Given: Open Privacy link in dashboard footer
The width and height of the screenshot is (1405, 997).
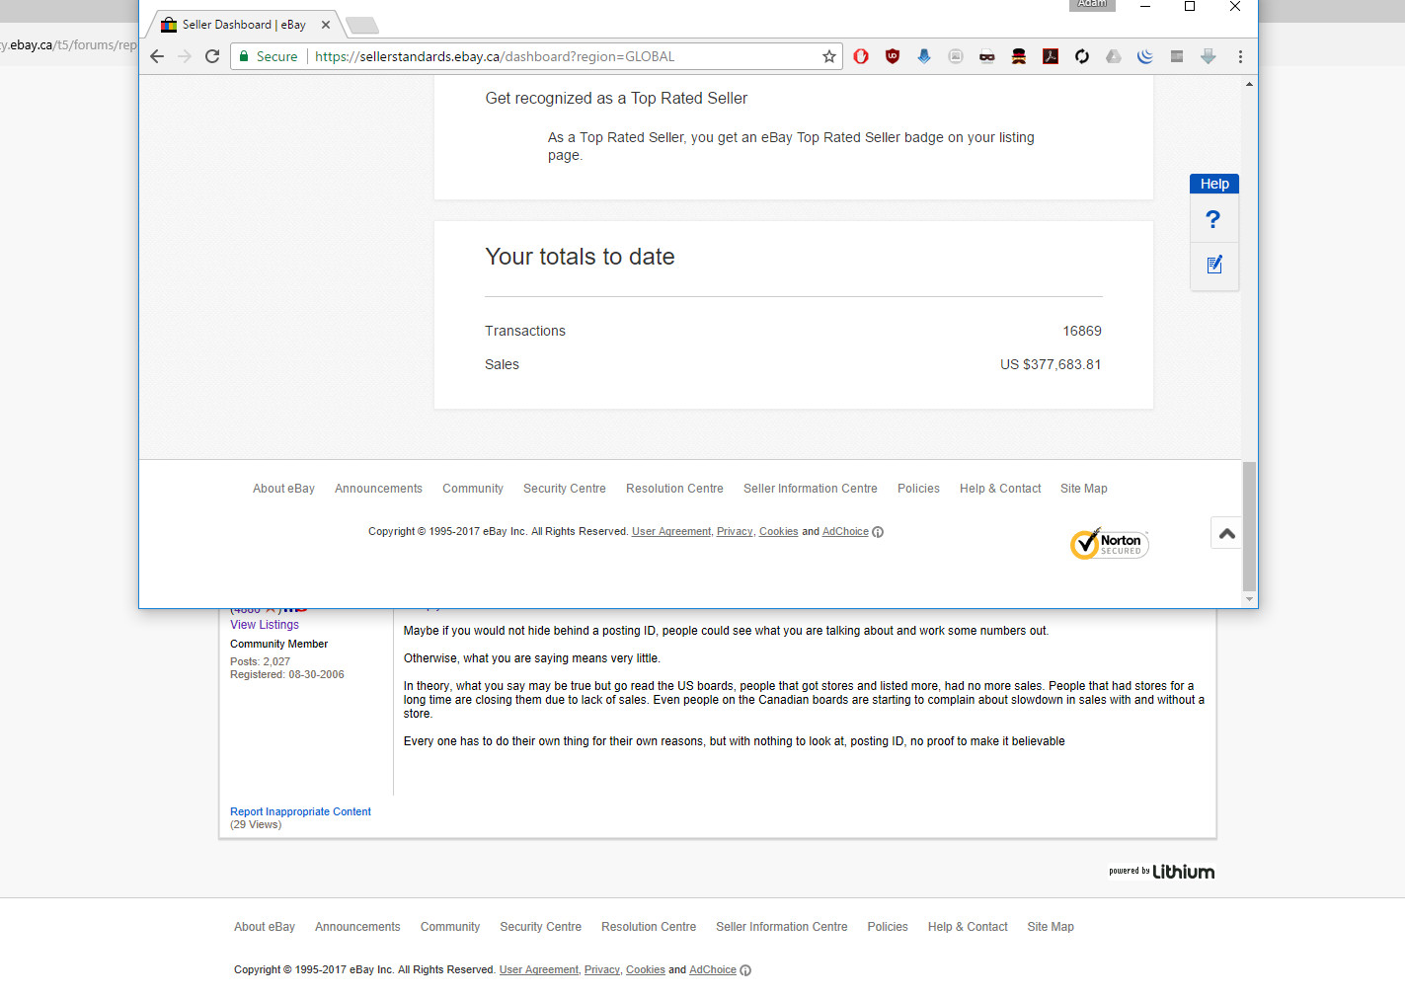Looking at the screenshot, I should coord(735,532).
